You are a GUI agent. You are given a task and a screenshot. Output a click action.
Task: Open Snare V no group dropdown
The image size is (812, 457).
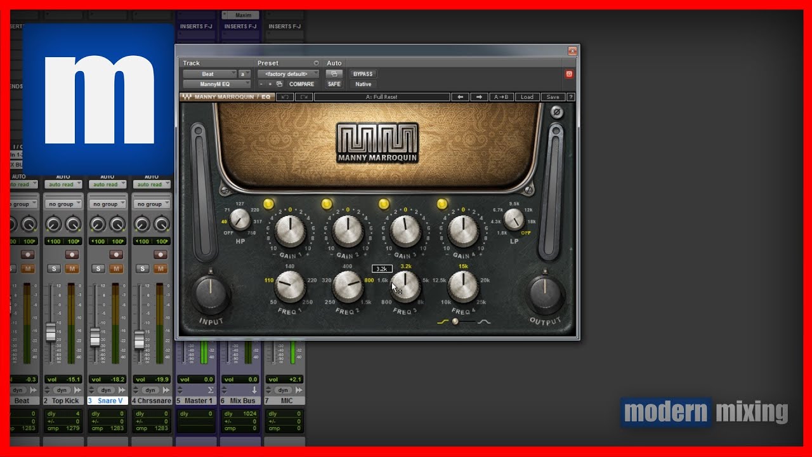click(x=107, y=204)
